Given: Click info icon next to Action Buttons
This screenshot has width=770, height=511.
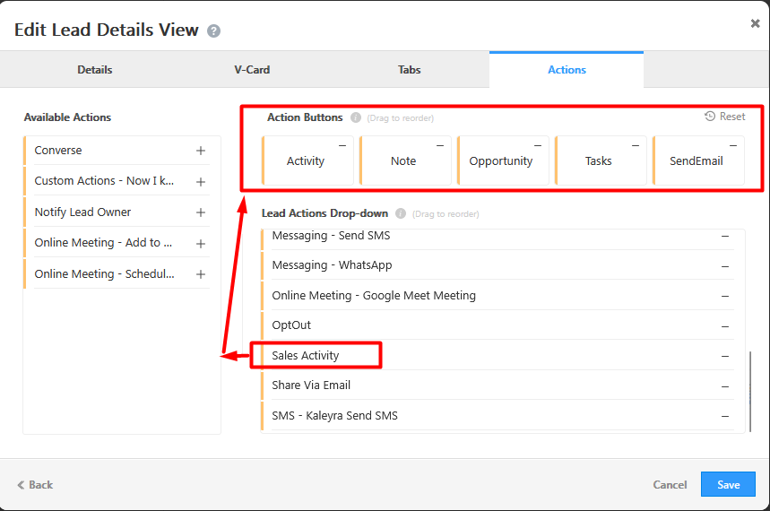Looking at the screenshot, I should (356, 117).
